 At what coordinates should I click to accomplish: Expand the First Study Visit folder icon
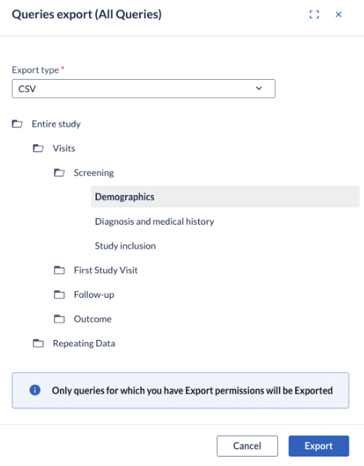(59, 270)
